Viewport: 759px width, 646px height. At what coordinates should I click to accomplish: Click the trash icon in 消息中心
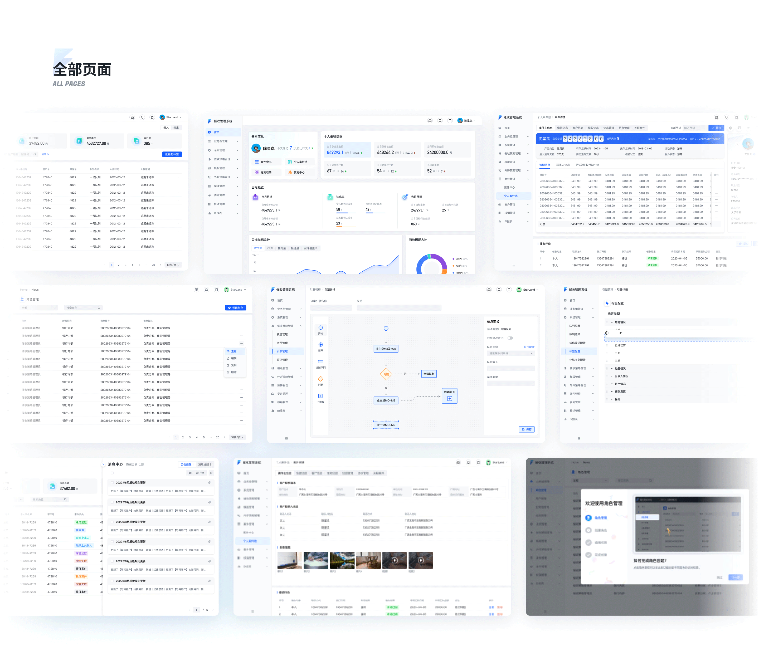211,473
